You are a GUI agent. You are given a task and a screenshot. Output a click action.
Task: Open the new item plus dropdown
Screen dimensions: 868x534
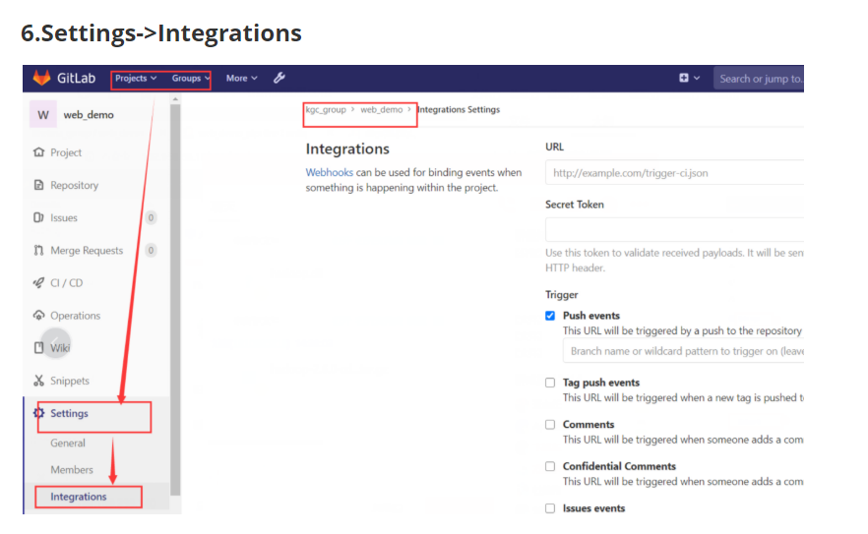coord(689,78)
